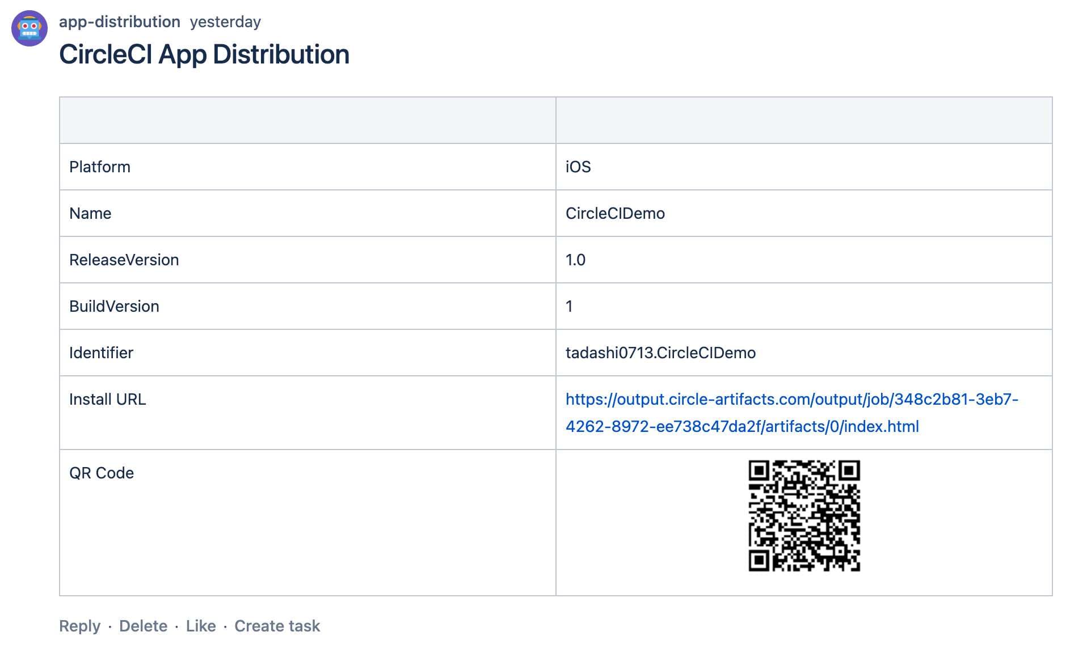
Task: Select the 'Identifier' label cell
Action: [307, 353]
